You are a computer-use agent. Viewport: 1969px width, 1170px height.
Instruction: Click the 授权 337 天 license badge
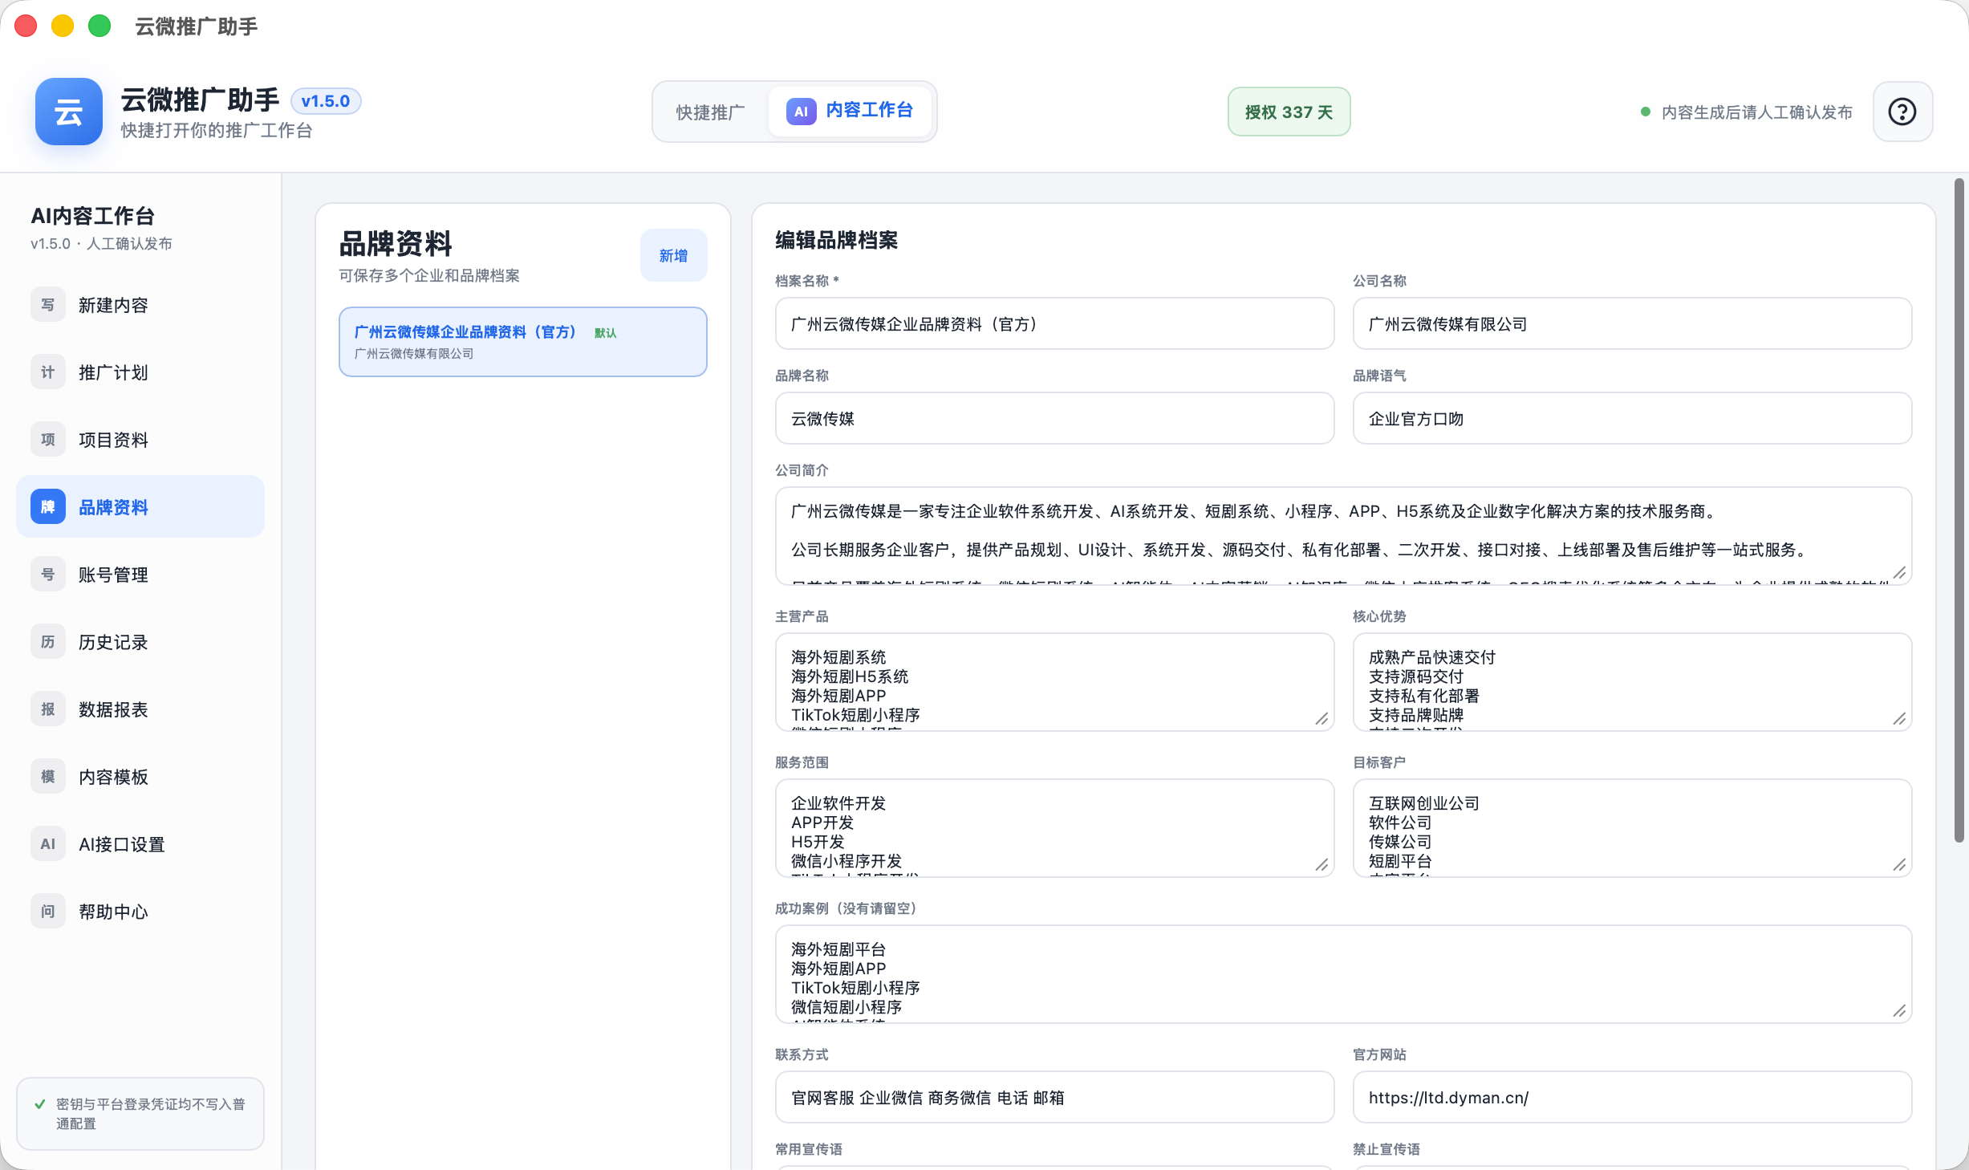1289,112
